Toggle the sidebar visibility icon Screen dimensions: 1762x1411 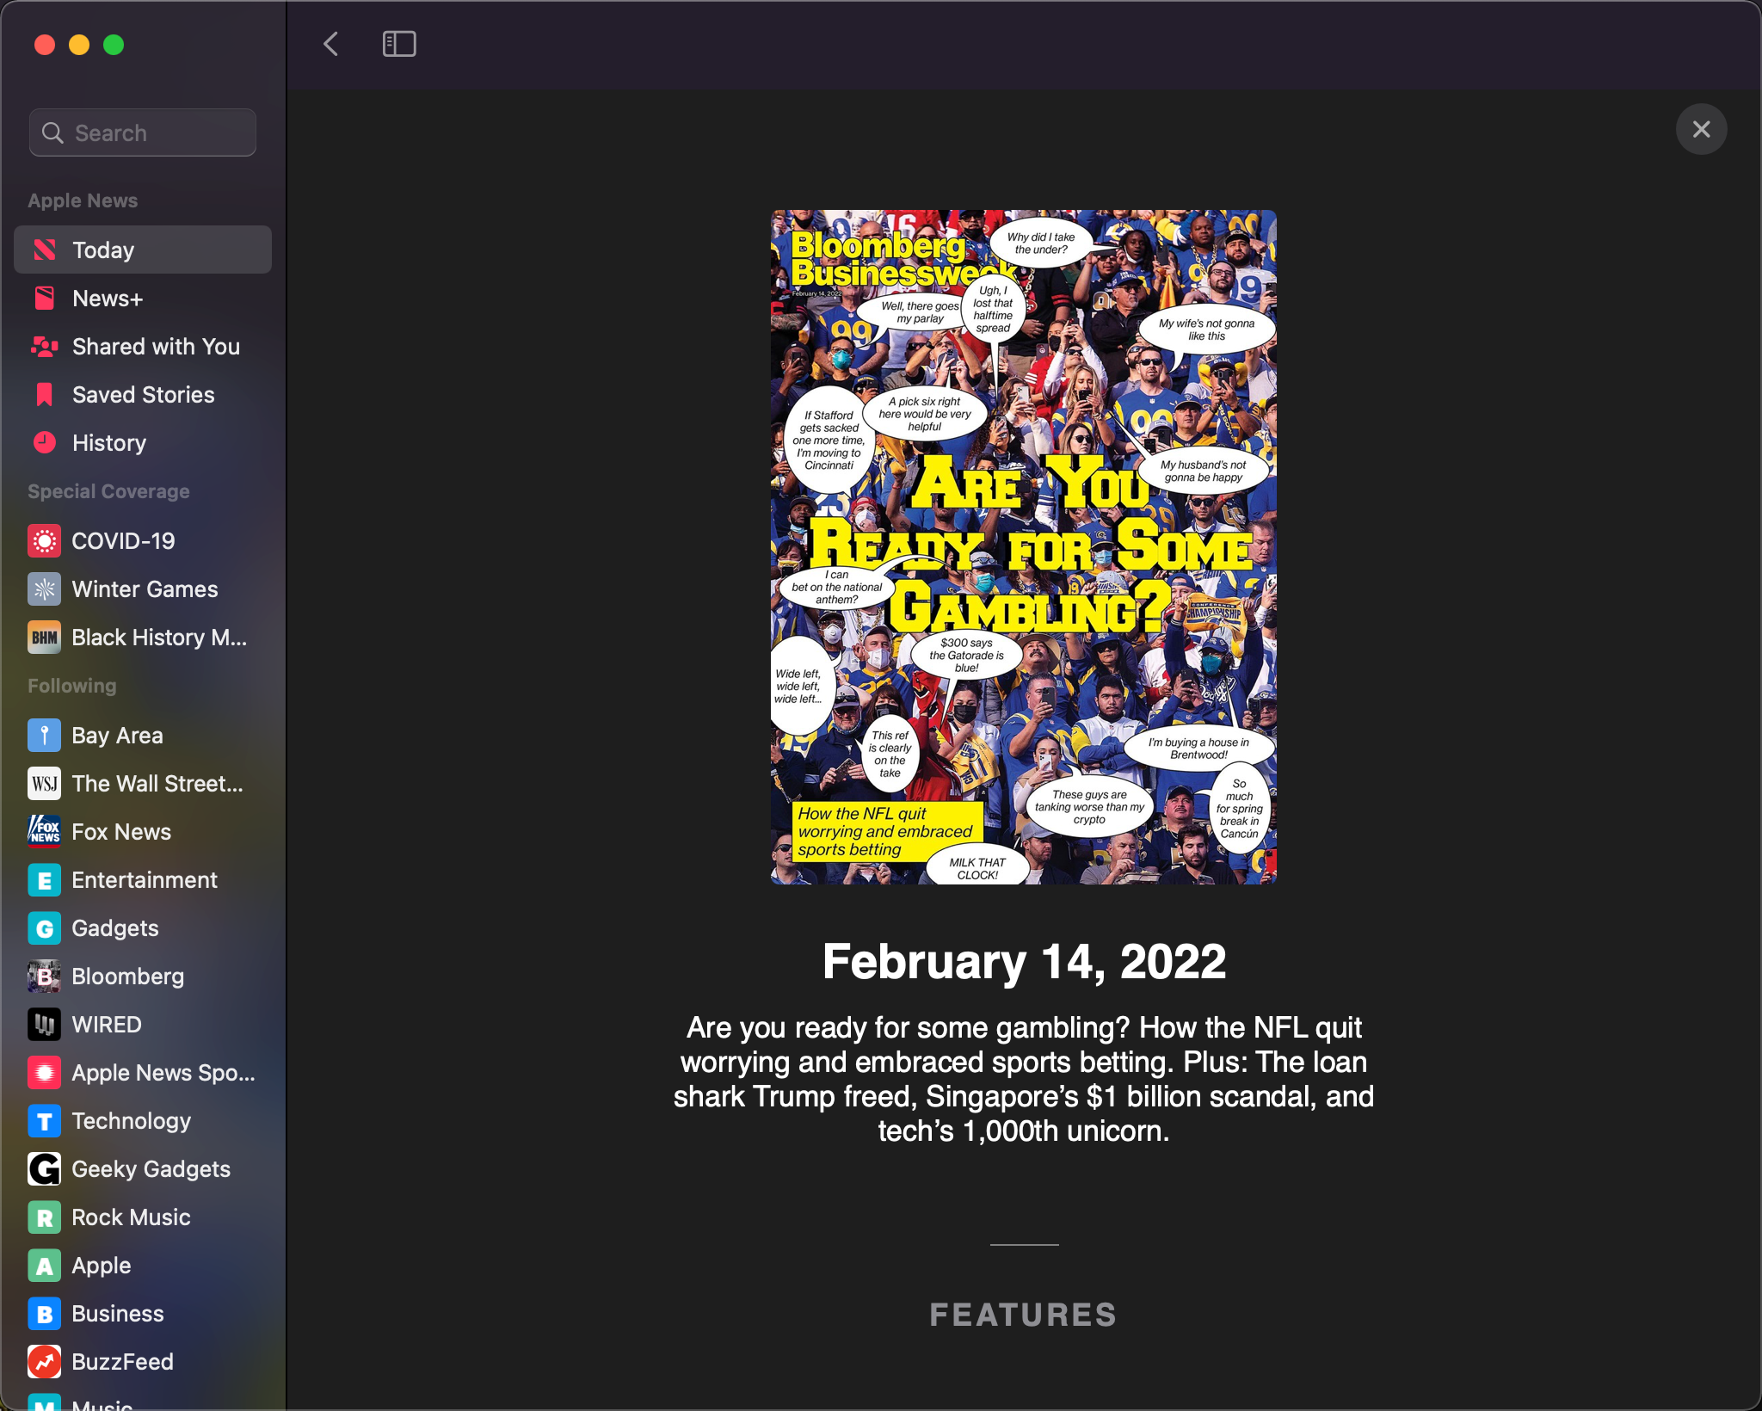pos(399,44)
